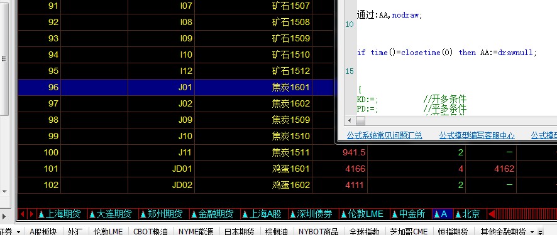Switch to the 深圳债券 tab

[311, 214]
